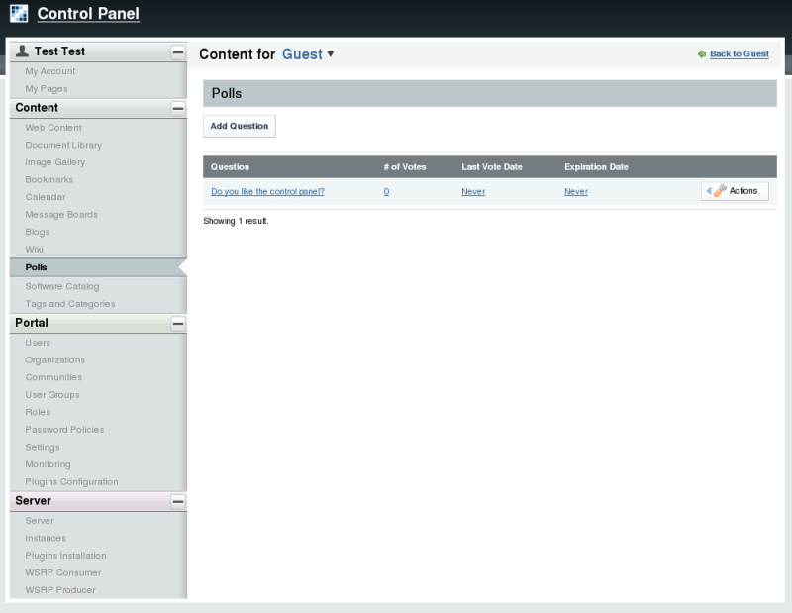Click the Expiration Date column header
Image resolution: width=792 pixels, height=613 pixels.
coord(596,167)
